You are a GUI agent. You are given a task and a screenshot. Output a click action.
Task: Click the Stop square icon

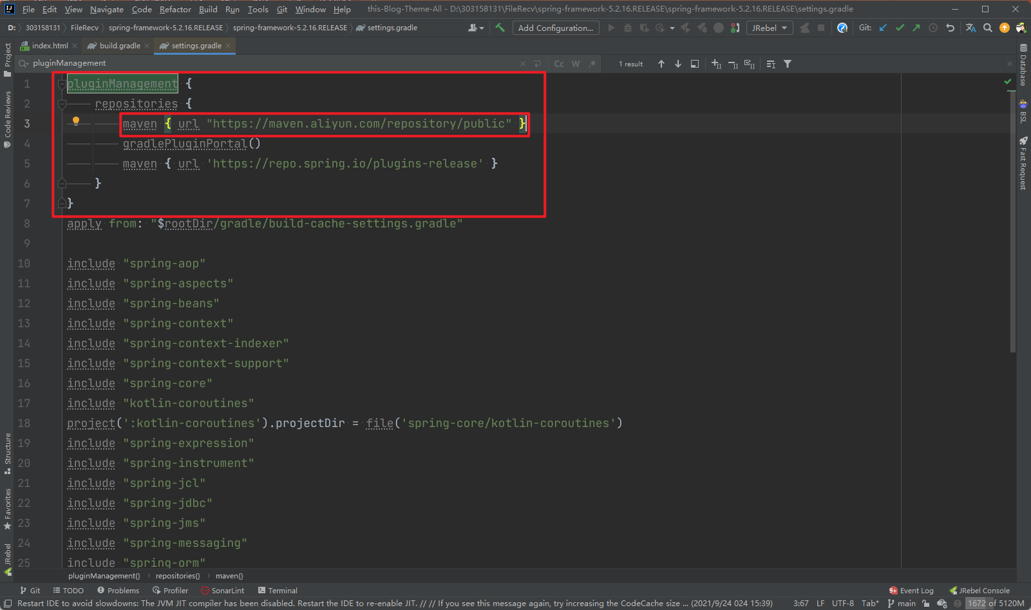[821, 28]
